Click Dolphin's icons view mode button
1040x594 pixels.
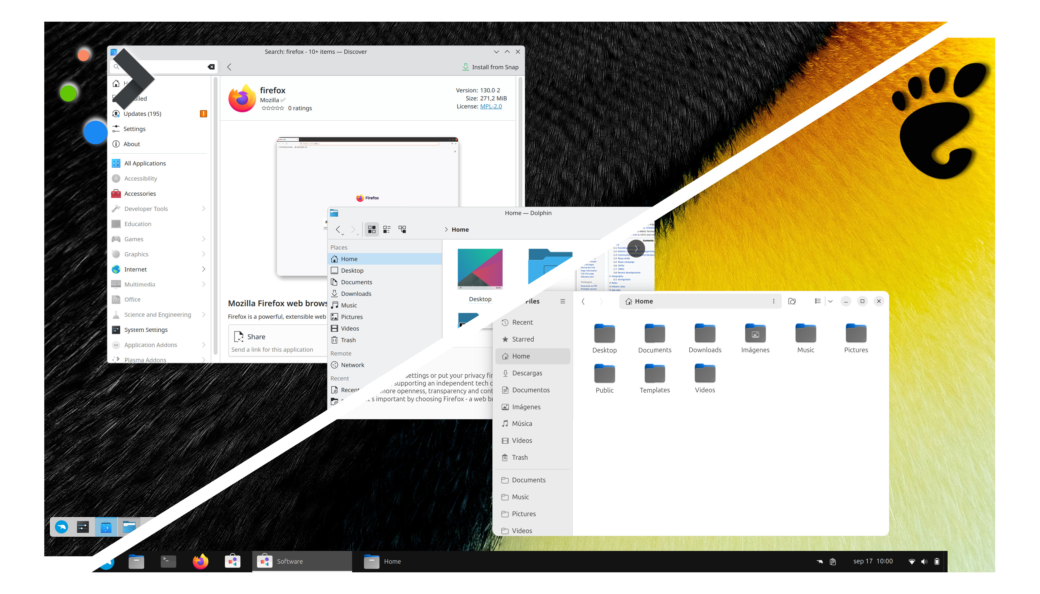tap(371, 229)
